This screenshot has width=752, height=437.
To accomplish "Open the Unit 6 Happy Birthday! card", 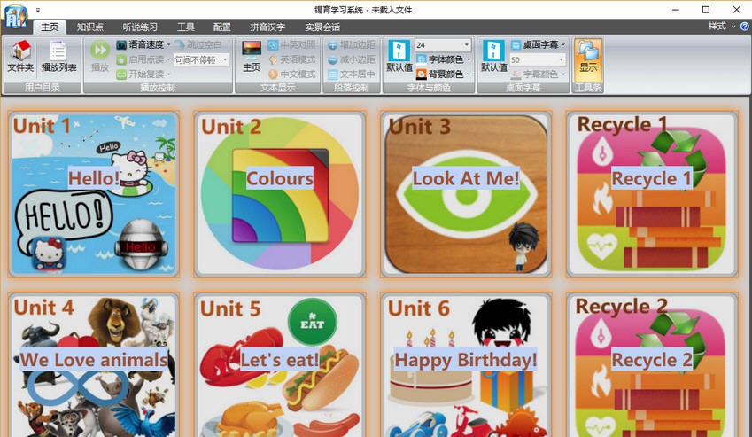I will pos(466,365).
